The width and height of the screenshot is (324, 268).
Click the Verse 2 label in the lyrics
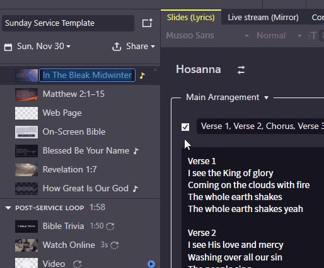click(x=202, y=233)
